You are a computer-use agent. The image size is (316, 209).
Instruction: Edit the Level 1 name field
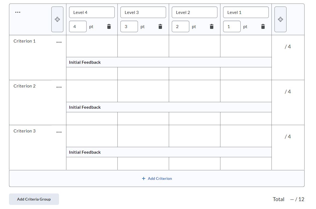click(x=246, y=12)
